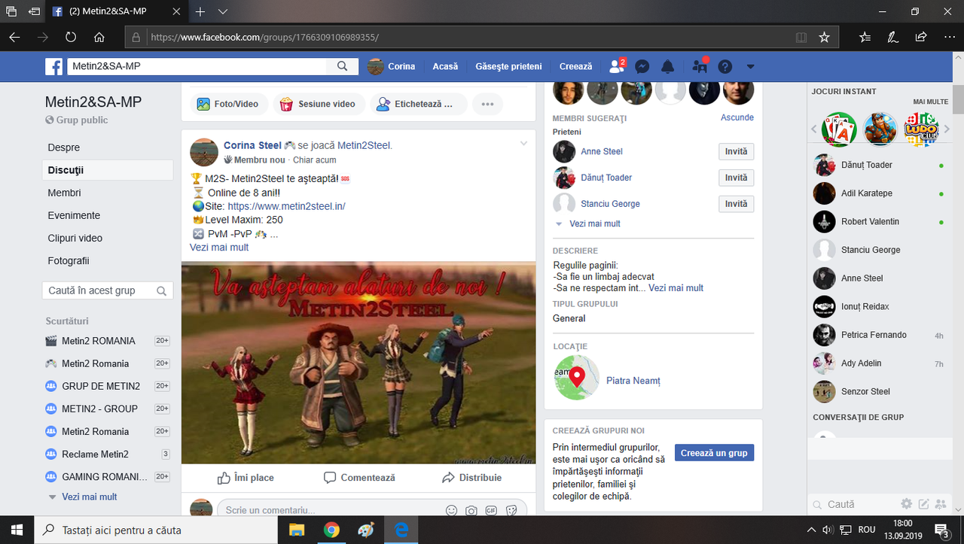Expand group description 'Vezi mai mult'

[x=676, y=287]
